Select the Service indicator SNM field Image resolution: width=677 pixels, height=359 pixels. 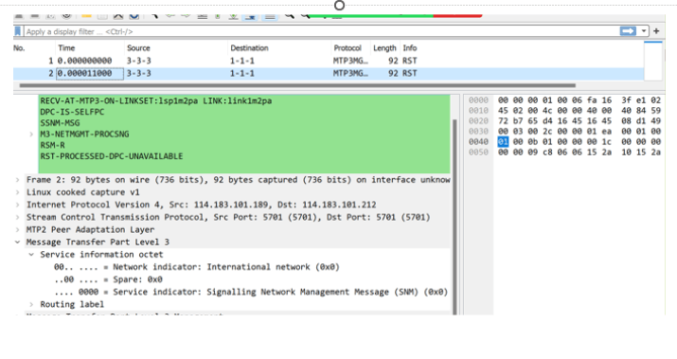[x=251, y=293]
